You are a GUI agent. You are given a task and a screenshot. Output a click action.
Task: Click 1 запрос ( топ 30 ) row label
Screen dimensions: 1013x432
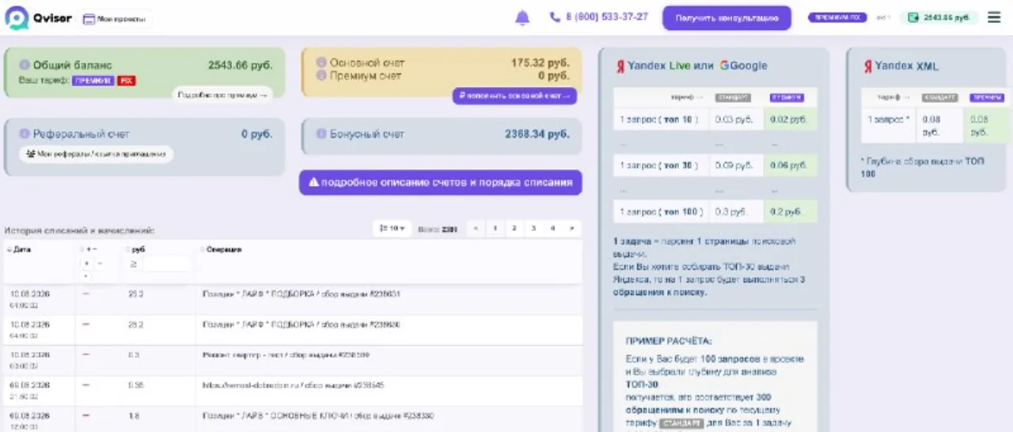click(659, 165)
